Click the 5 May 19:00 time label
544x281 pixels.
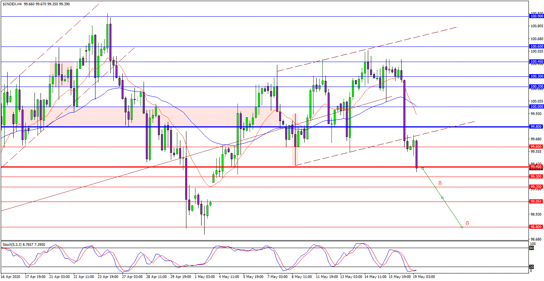tap(253, 277)
